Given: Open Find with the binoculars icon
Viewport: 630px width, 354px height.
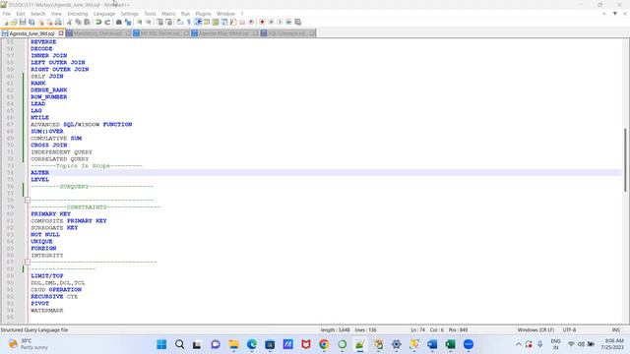Looking at the screenshot, I should coord(118,22).
